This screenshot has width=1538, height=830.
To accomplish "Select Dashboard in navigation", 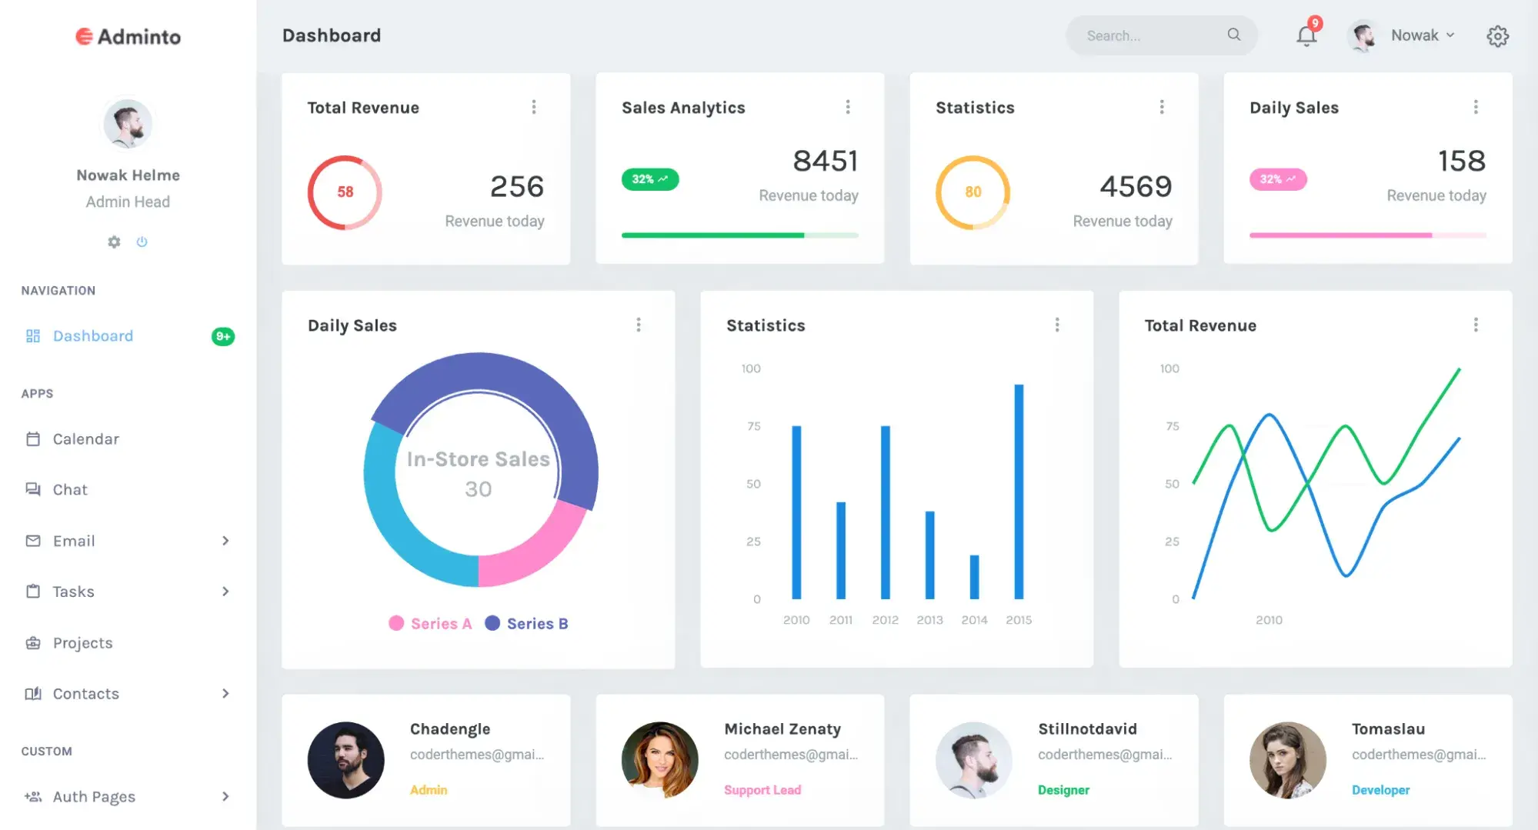I will [x=92, y=336].
